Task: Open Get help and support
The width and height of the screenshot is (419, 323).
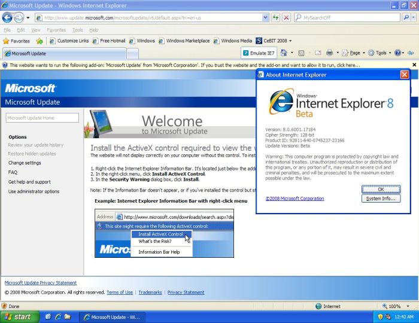Action: [x=29, y=182]
